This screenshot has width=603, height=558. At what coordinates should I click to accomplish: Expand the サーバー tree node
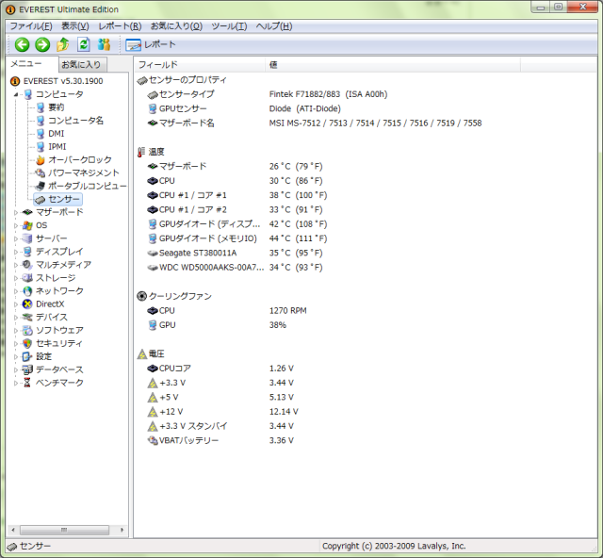[x=16, y=238]
